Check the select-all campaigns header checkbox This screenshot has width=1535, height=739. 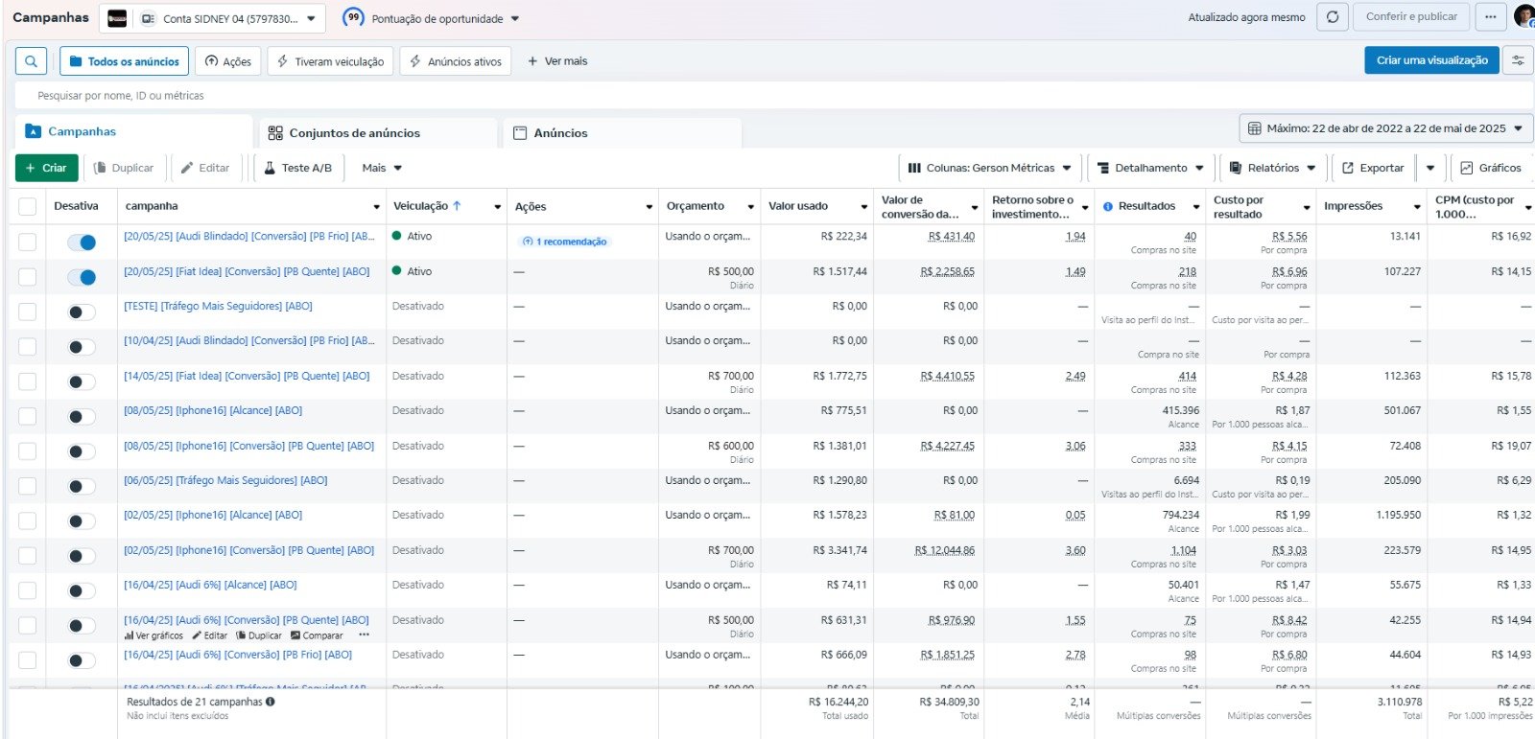(x=27, y=206)
